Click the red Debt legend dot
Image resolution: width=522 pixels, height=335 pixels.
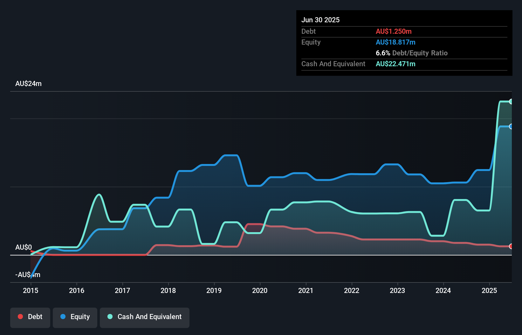pyautogui.click(x=20, y=317)
